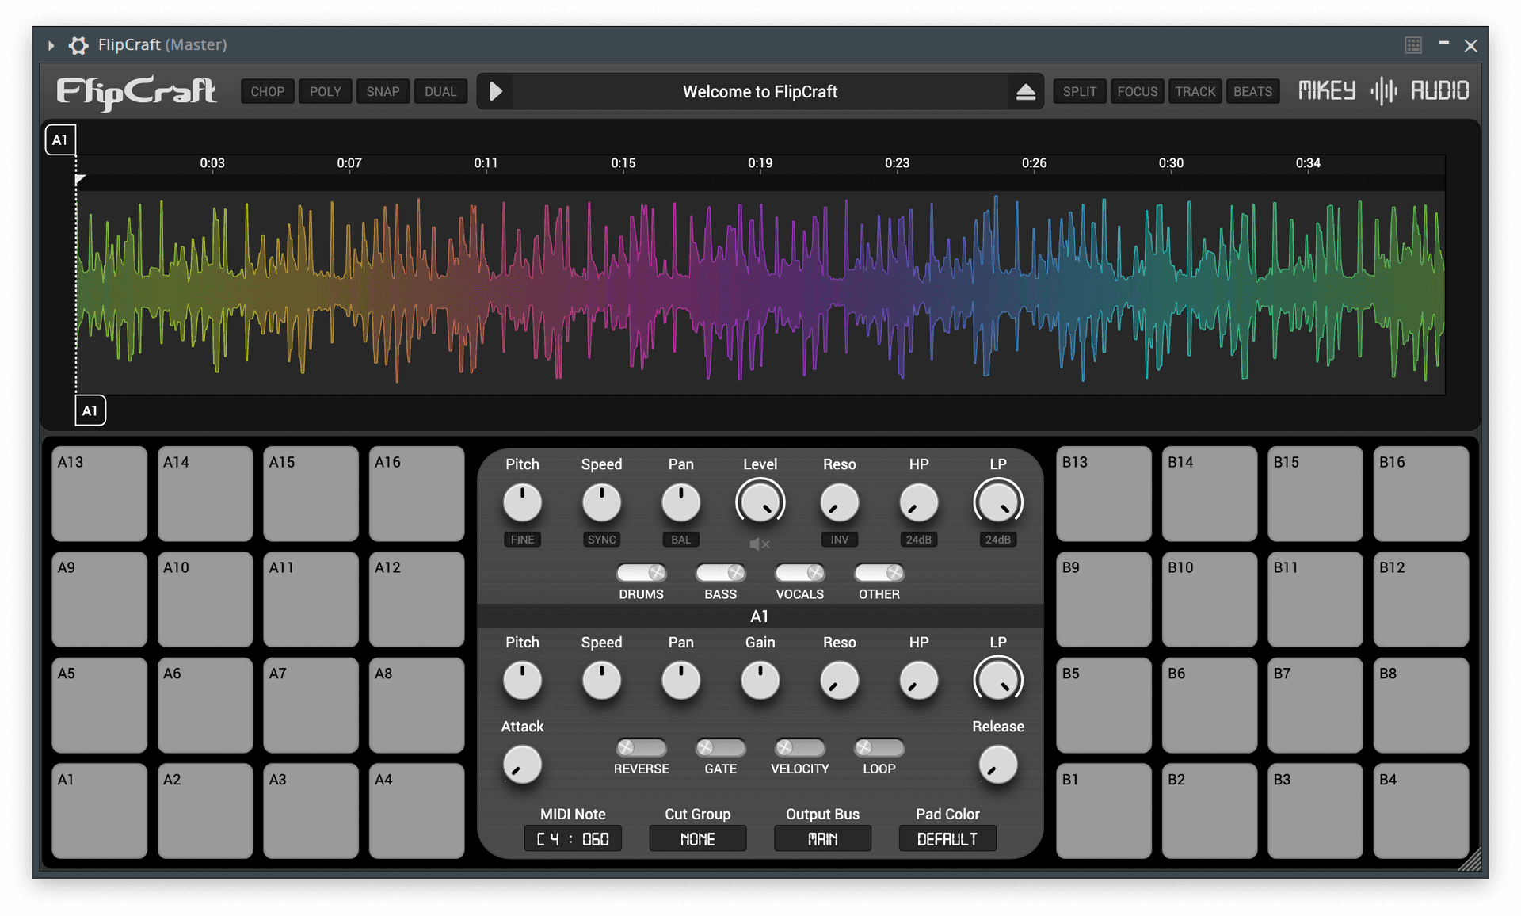Enable the GATE switch
The height and width of the screenshot is (916, 1521).
721,747
